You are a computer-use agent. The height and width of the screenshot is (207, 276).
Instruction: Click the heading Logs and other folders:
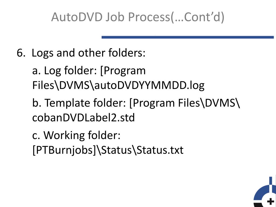[x=88, y=53]
